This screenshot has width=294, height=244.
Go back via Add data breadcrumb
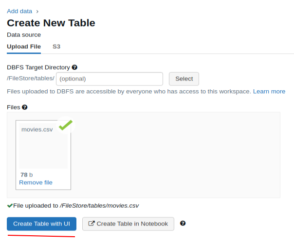click(19, 11)
